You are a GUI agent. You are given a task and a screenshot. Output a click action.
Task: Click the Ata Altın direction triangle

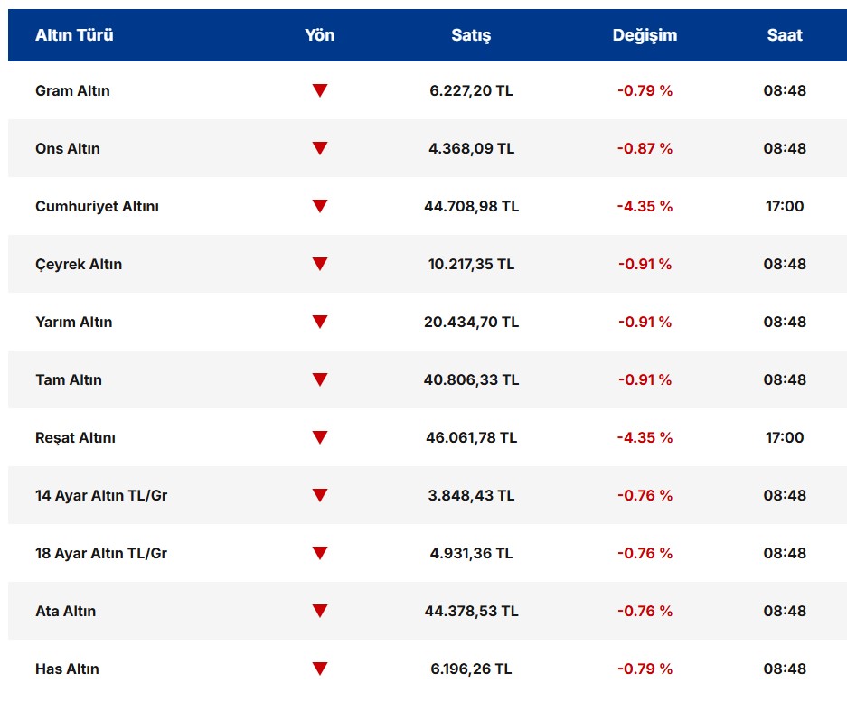pyautogui.click(x=319, y=611)
